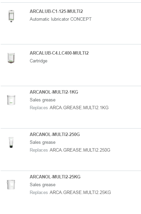This screenshot has width=141, height=214.
Task: Click the ARCANOL-MULTI2-25KG pail image
Action: click(x=11, y=184)
